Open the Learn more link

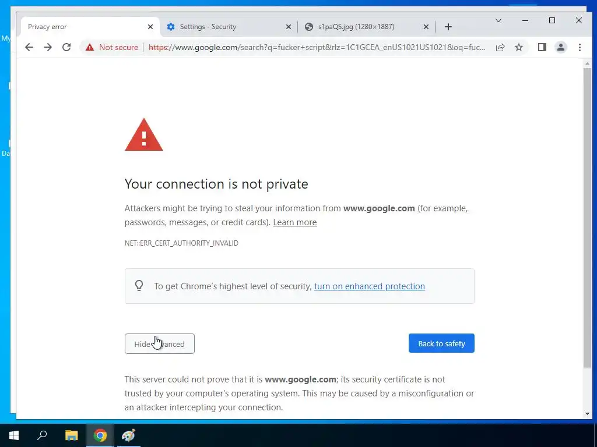pos(294,222)
